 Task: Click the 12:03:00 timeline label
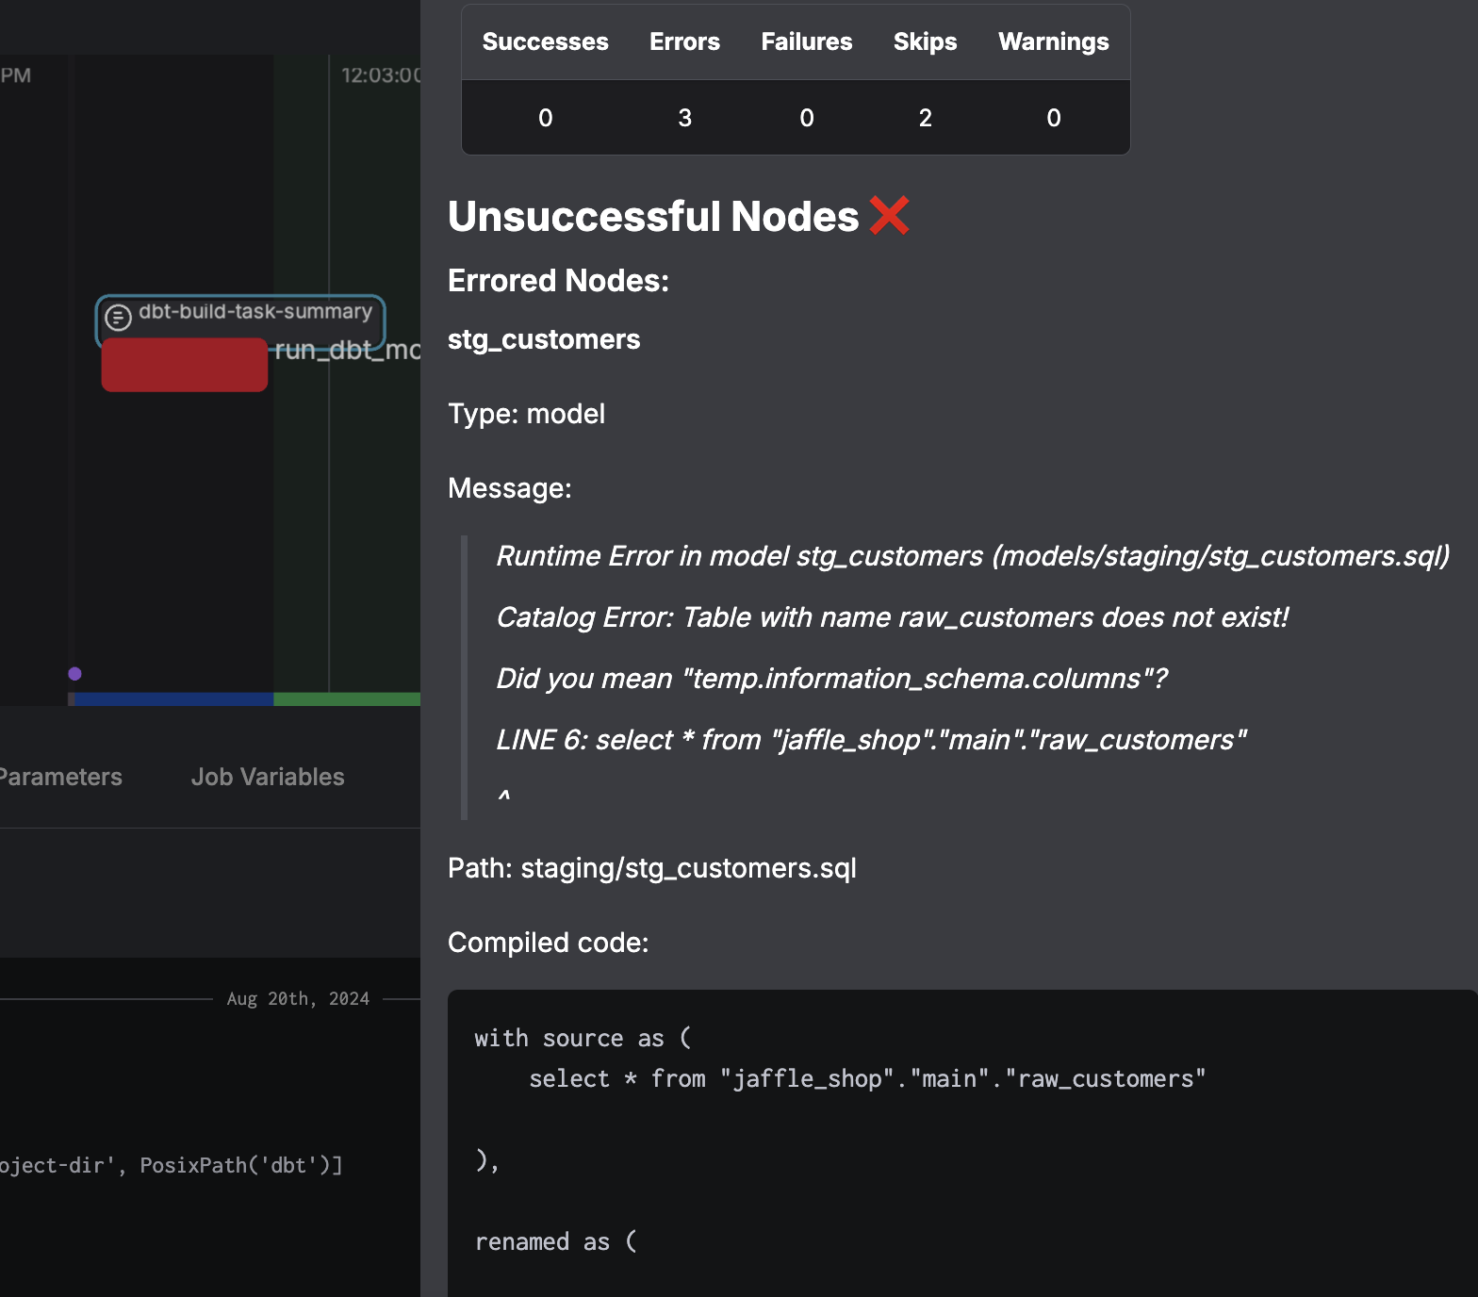click(381, 75)
